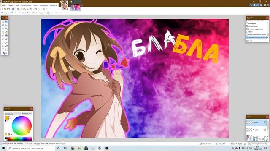Toggle rulers icon in toolbar
270x151 pixels.
tap(47, 9)
